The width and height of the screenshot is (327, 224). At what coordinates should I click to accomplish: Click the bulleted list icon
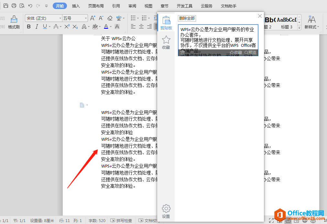point(133,18)
